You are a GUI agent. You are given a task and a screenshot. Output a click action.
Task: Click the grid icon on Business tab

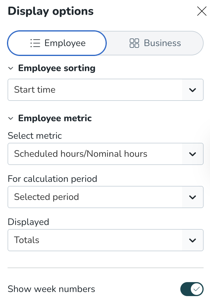[134, 43]
